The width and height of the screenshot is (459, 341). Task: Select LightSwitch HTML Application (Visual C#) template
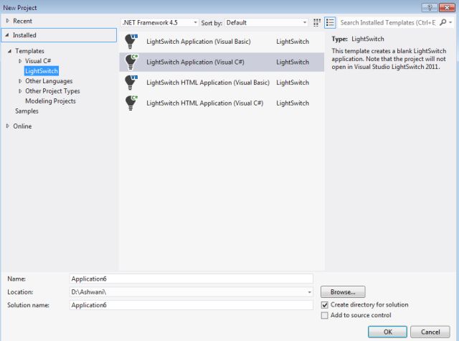[x=222, y=103]
